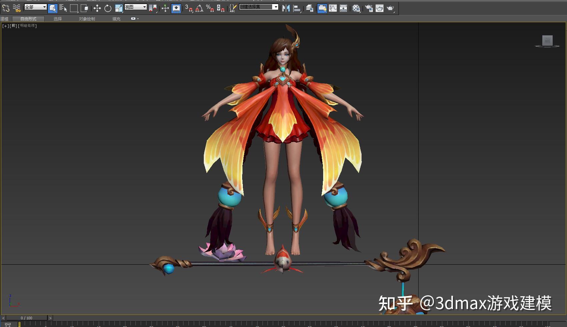The width and height of the screenshot is (567, 327).
Task: Select the Select Object tool
Action: click(52, 8)
